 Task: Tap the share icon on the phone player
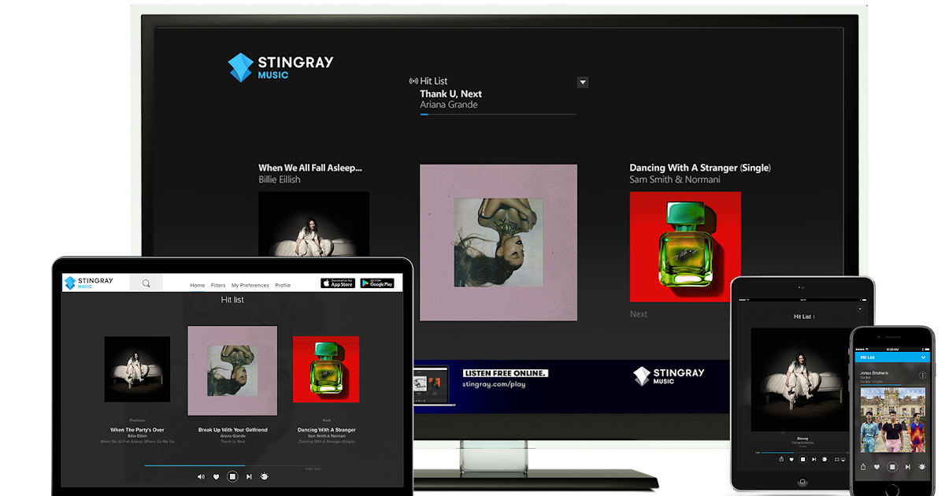pos(863,467)
